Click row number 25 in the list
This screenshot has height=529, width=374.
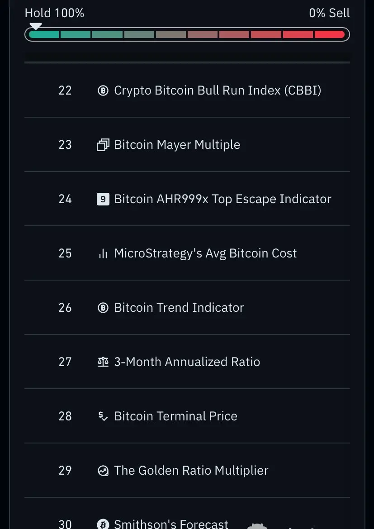click(65, 253)
